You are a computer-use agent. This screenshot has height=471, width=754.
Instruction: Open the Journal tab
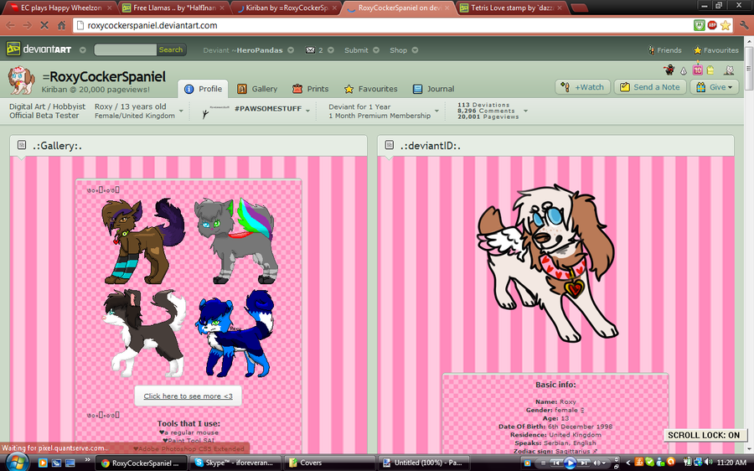433,89
